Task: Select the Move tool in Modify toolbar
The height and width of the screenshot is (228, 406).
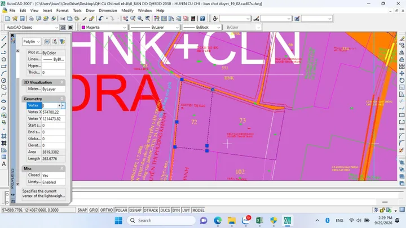Action: click(402, 73)
